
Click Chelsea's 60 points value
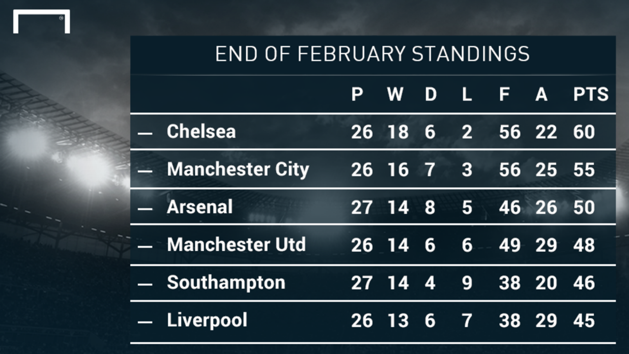tap(584, 132)
